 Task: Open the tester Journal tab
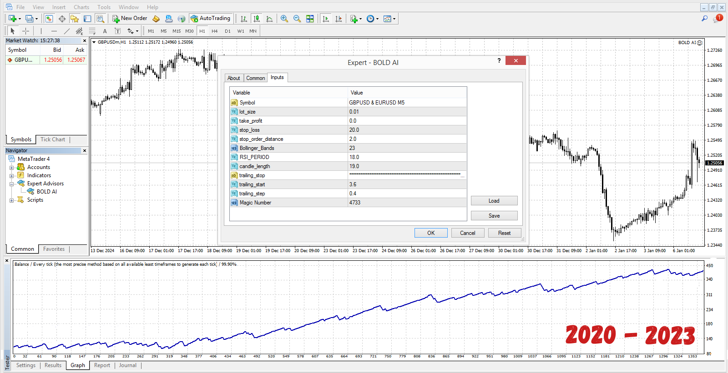tap(128, 365)
